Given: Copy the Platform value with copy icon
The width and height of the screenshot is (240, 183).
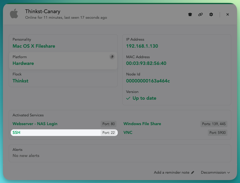Looking at the screenshot, I should click(112, 57).
